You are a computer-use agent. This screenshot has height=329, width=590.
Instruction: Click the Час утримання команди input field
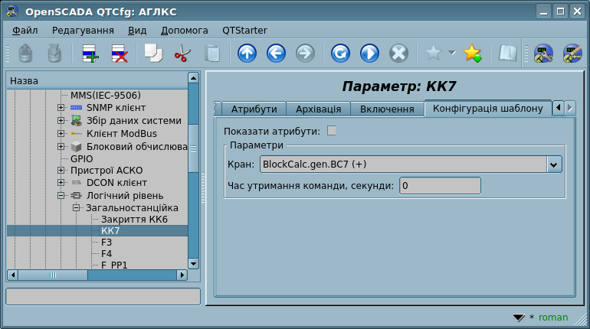coord(440,186)
